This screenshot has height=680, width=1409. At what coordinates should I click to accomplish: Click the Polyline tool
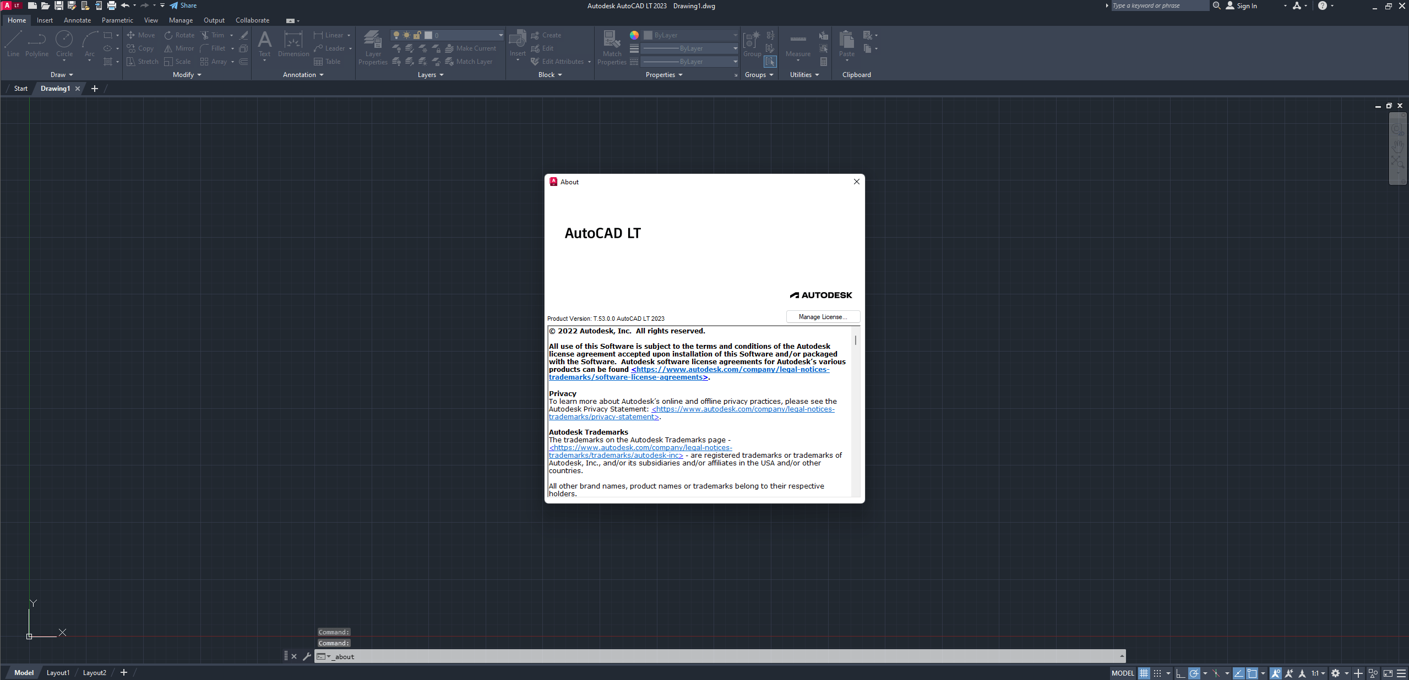point(37,43)
